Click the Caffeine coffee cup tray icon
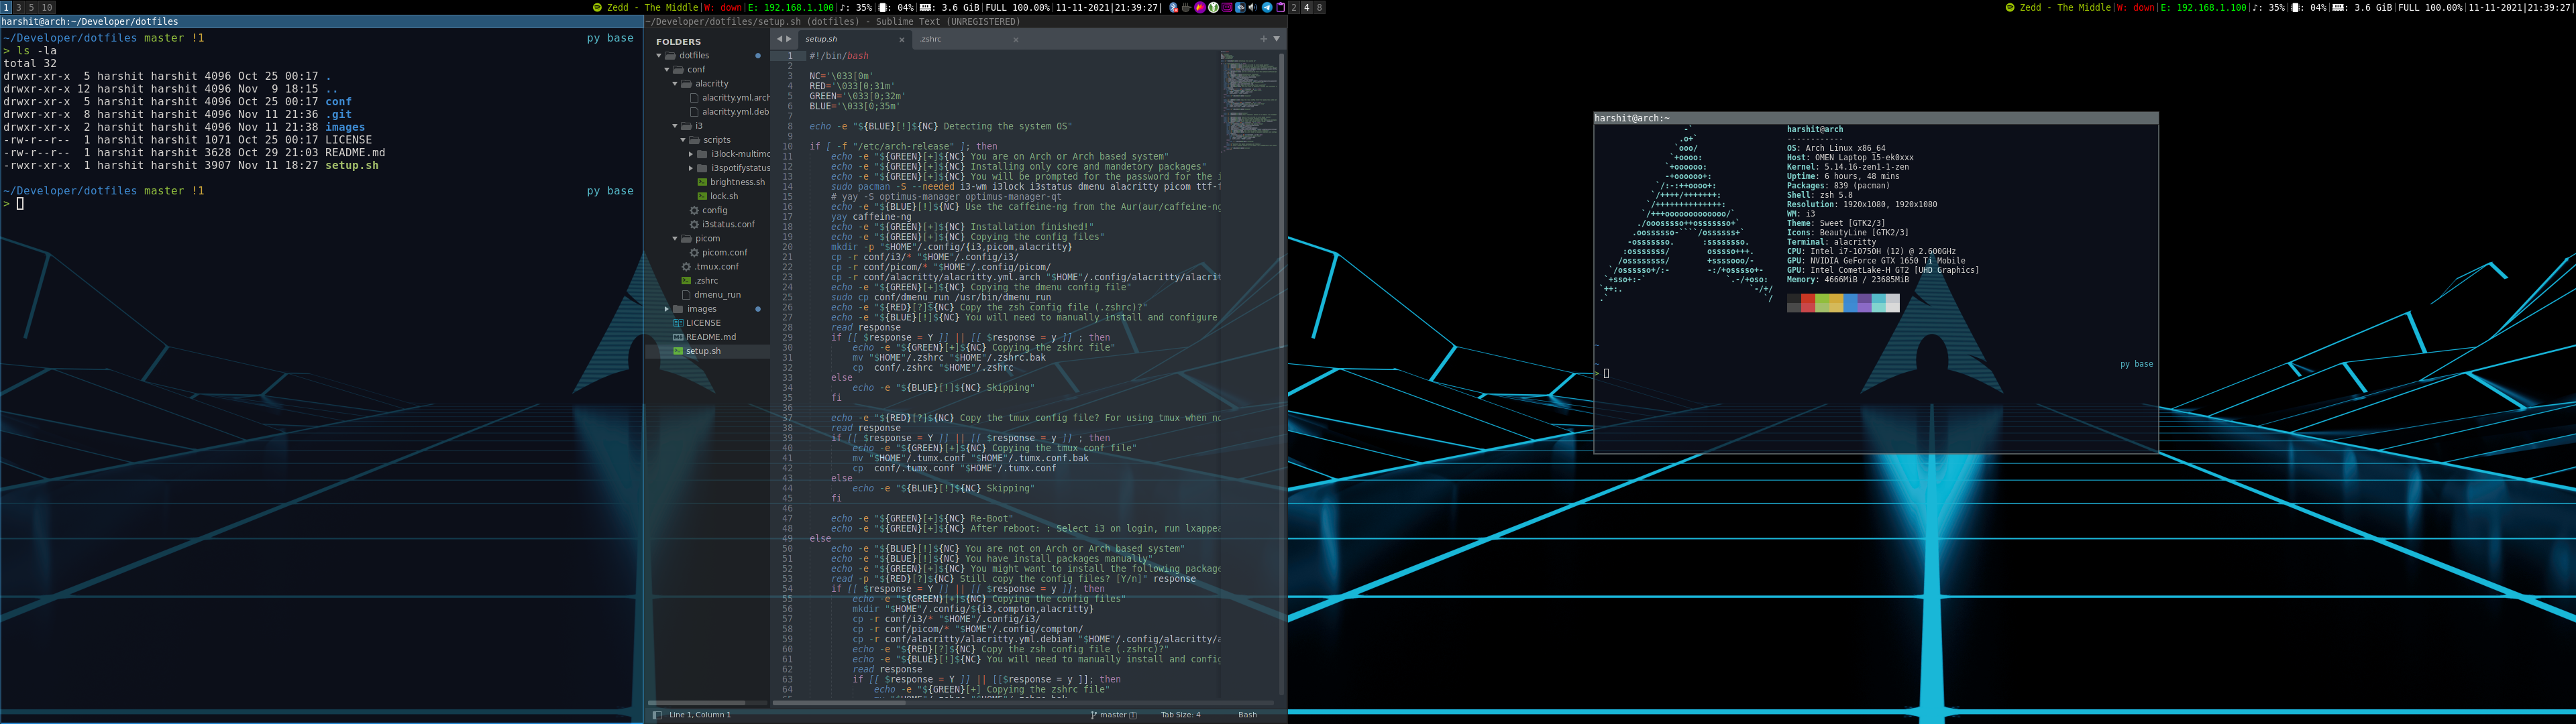Screen dimensions: 2576x724 tap(1186, 7)
